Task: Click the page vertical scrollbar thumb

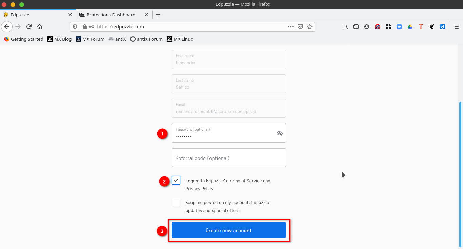Action: (460, 174)
